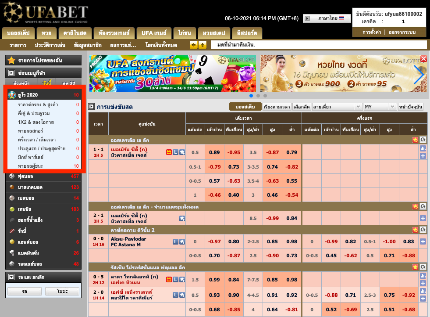Screen dimensions: 430x317
Task: Click the star icon beside รายการโปรดของฉัน
Action: (11, 60)
